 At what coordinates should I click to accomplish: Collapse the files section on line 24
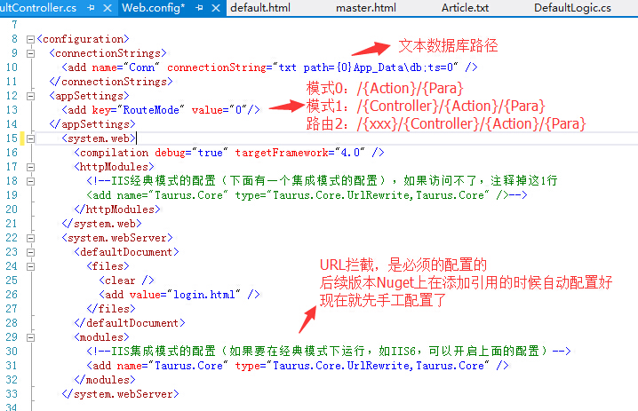[30, 266]
